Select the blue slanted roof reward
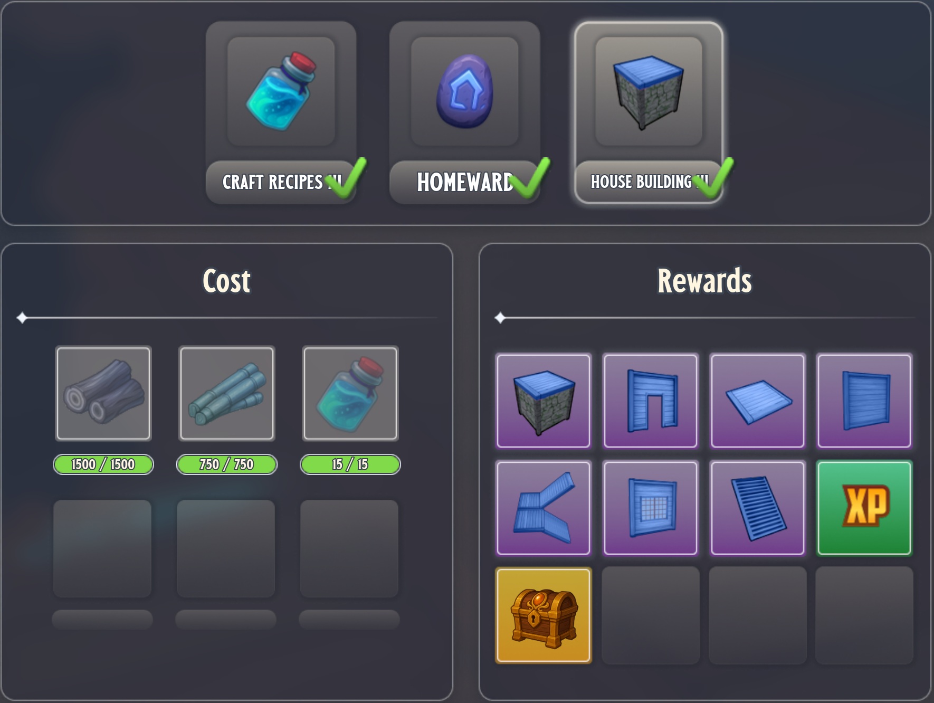The width and height of the screenshot is (934, 703). [x=758, y=508]
